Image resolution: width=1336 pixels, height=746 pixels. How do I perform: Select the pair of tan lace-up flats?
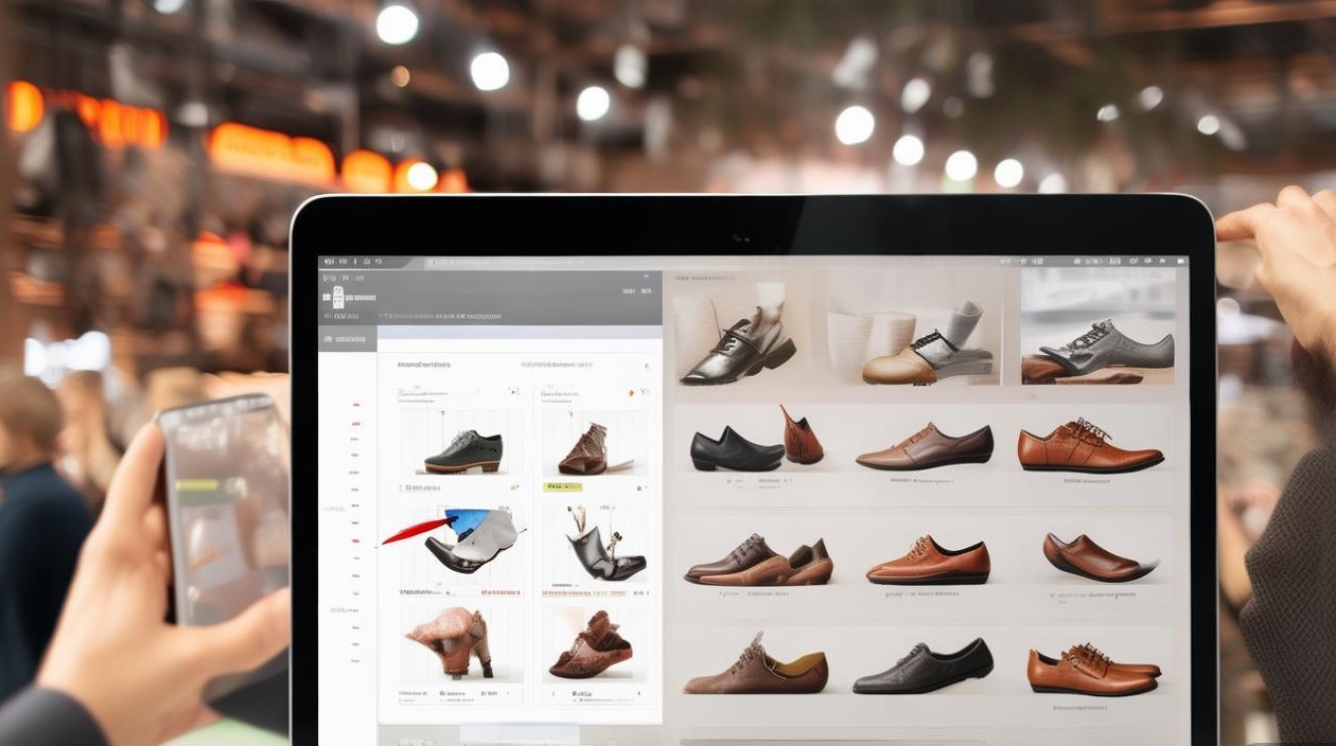[1093, 667]
